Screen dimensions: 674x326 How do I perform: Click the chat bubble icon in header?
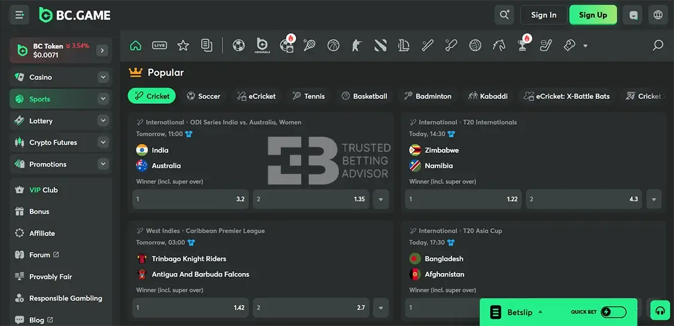tap(633, 15)
